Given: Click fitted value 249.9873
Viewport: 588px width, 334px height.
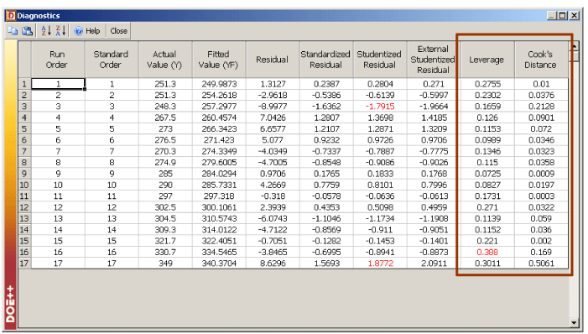Looking at the screenshot, I should point(219,84).
